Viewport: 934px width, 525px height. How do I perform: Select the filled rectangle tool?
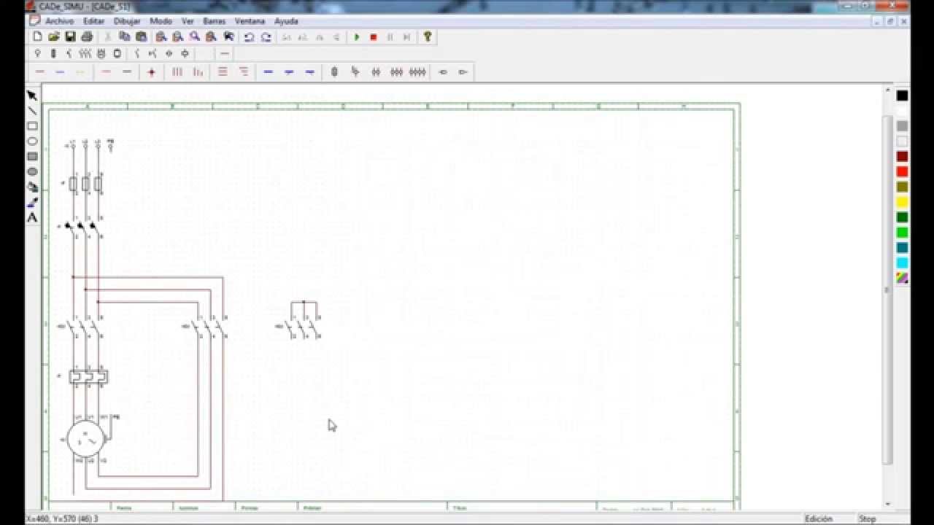tap(32, 157)
